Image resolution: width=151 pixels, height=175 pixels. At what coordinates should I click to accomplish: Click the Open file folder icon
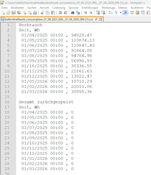pos(8,13)
